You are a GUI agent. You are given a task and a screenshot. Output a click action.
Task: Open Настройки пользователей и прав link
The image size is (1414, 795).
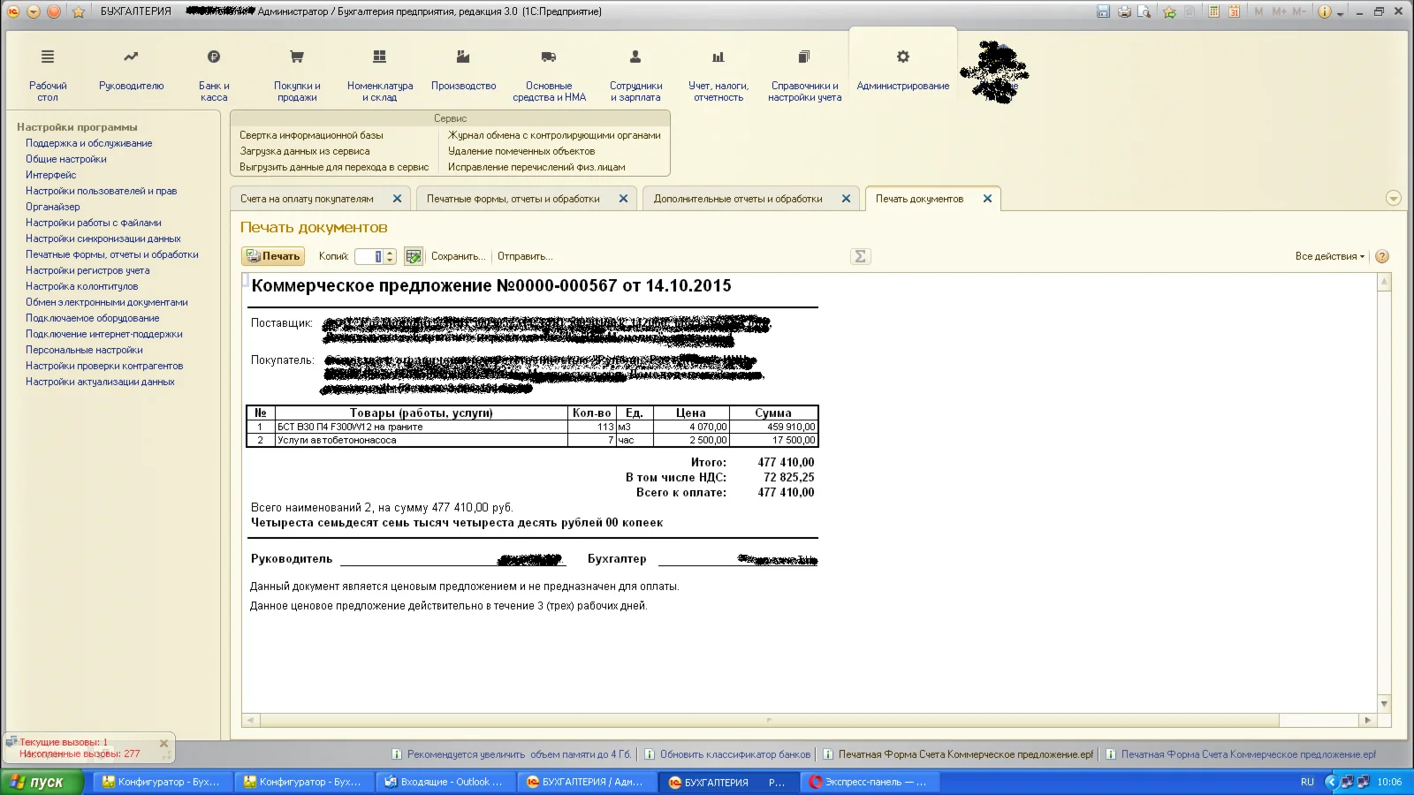click(101, 191)
